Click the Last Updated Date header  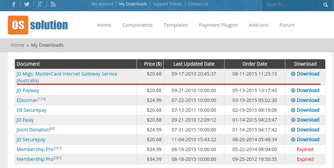(194, 64)
